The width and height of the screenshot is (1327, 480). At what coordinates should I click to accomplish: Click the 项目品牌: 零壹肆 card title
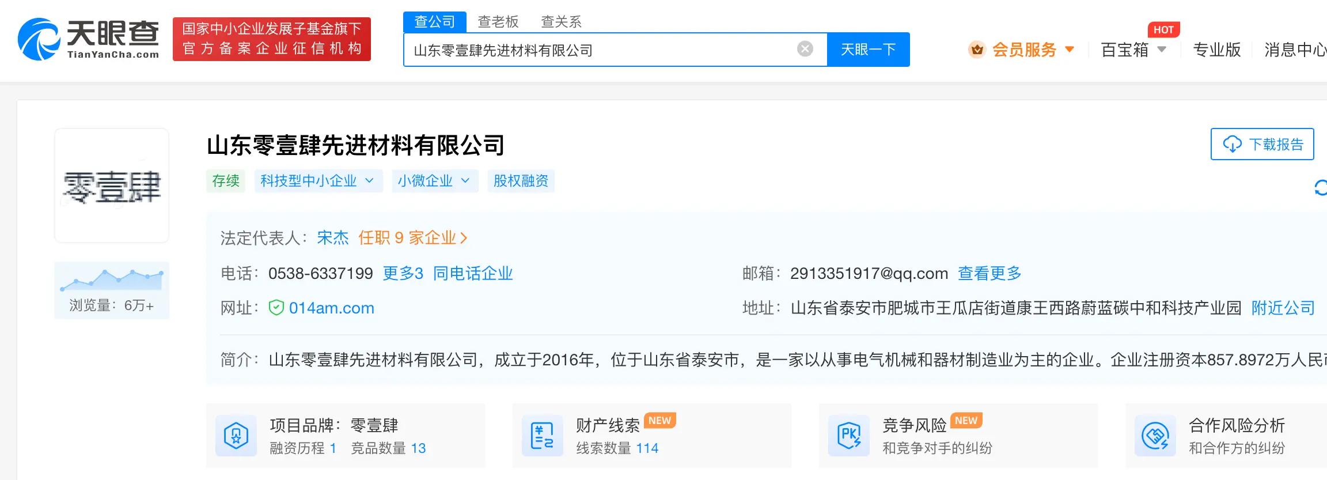[334, 425]
